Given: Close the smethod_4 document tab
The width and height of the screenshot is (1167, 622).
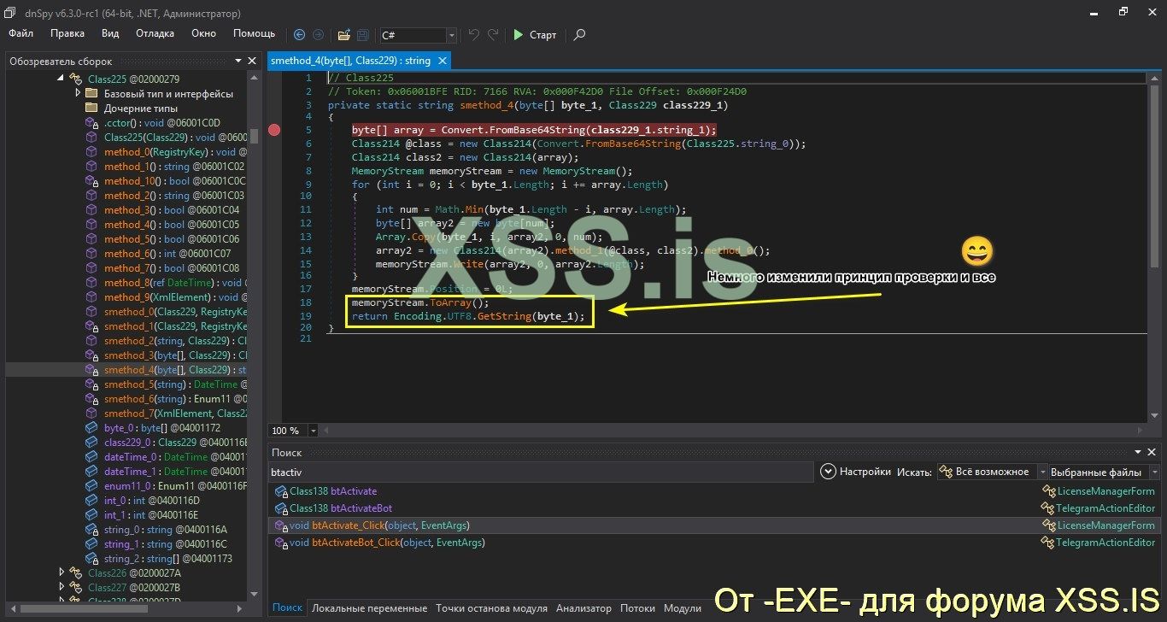Looking at the screenshot, I should click(443, 62).
